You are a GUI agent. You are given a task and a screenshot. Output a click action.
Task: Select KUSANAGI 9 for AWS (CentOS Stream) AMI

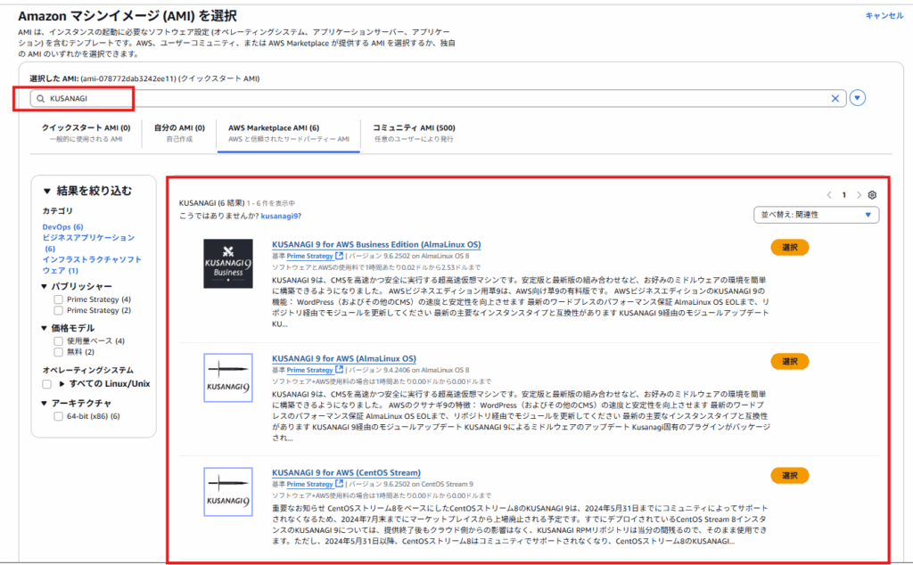[790, 475]
